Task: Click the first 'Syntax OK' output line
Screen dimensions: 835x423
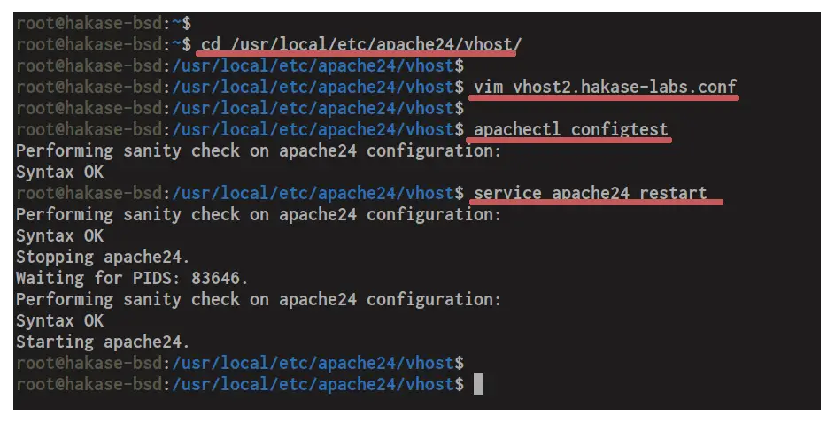Action: pos(59,172)
